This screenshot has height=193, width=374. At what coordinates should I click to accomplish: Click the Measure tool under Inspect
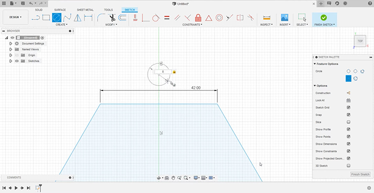[266, 18]
